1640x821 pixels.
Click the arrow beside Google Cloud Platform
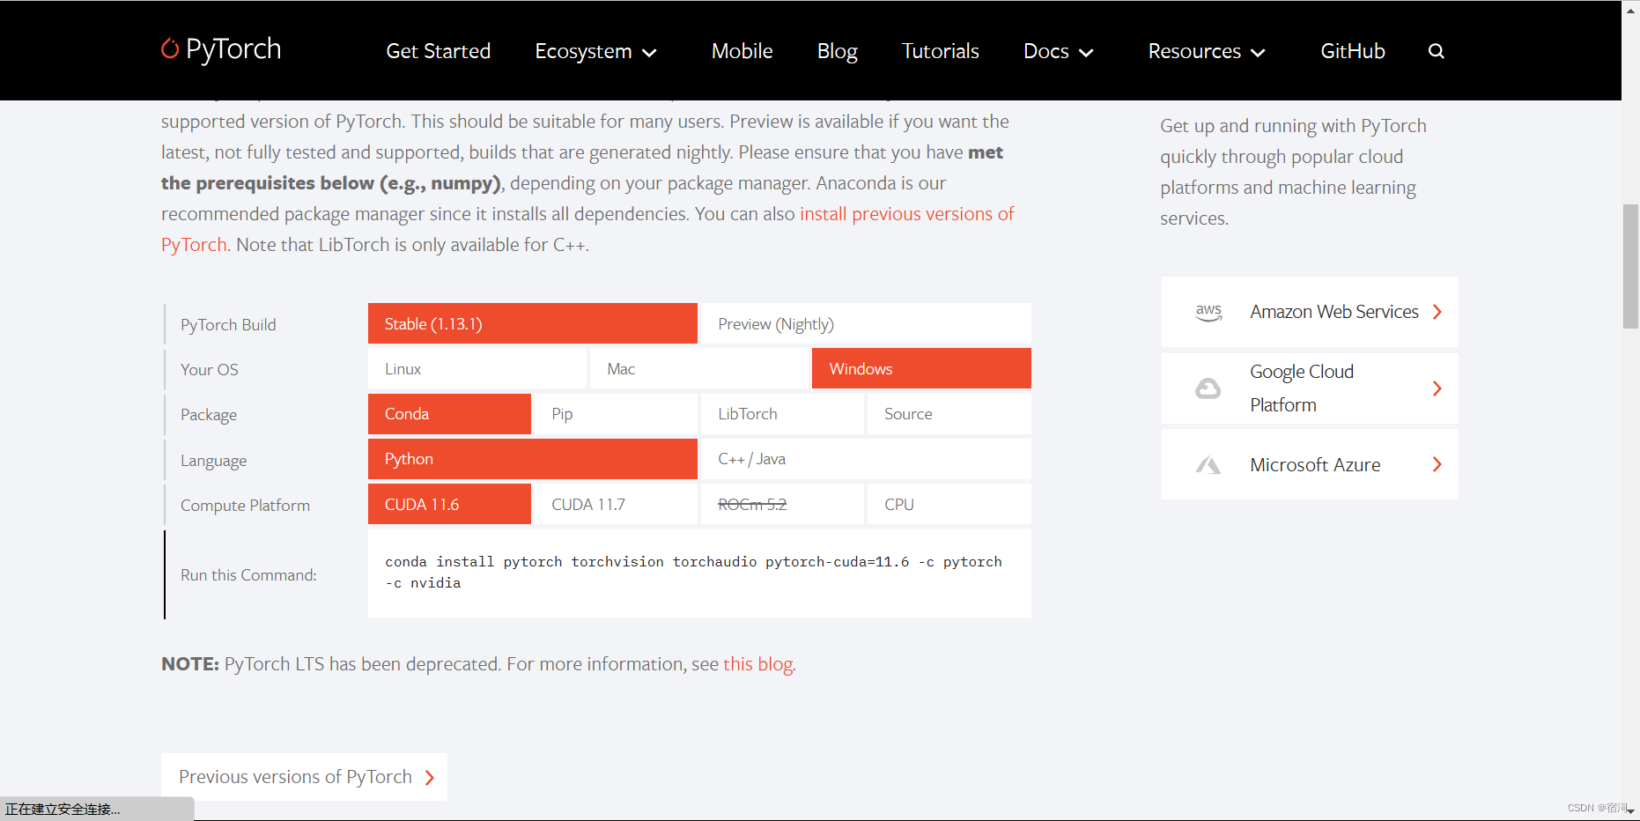(1437, 388)
